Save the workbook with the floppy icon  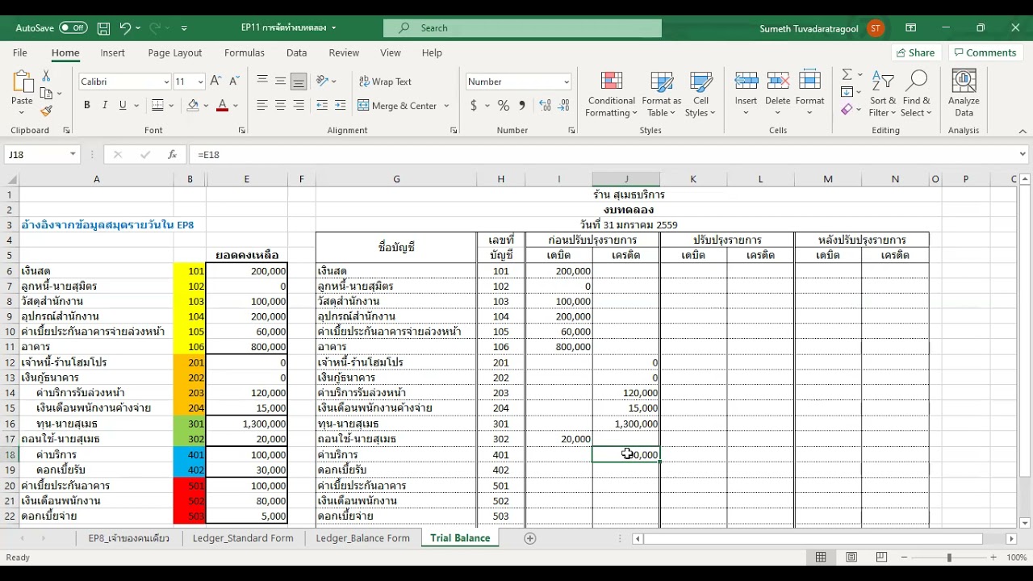click(103, 28)
